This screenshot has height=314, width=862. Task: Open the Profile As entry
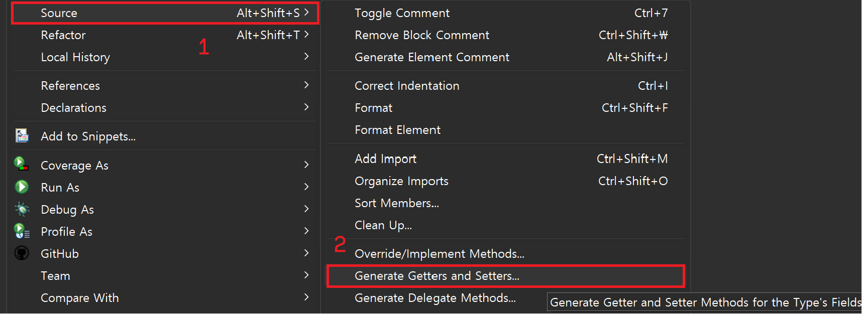pyautogui.click(x=165, y=232)
